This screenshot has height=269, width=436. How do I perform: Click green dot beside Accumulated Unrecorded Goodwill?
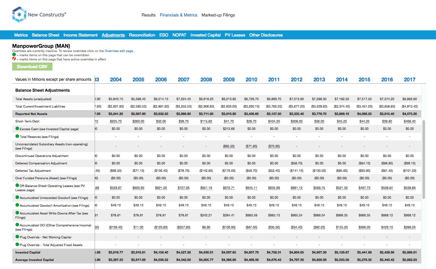[17, 197]
